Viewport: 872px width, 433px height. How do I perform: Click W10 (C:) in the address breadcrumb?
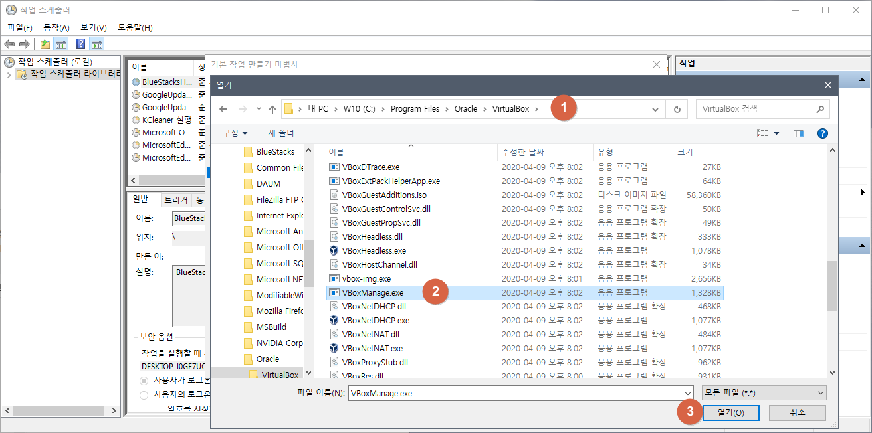(x=360, y=109)
